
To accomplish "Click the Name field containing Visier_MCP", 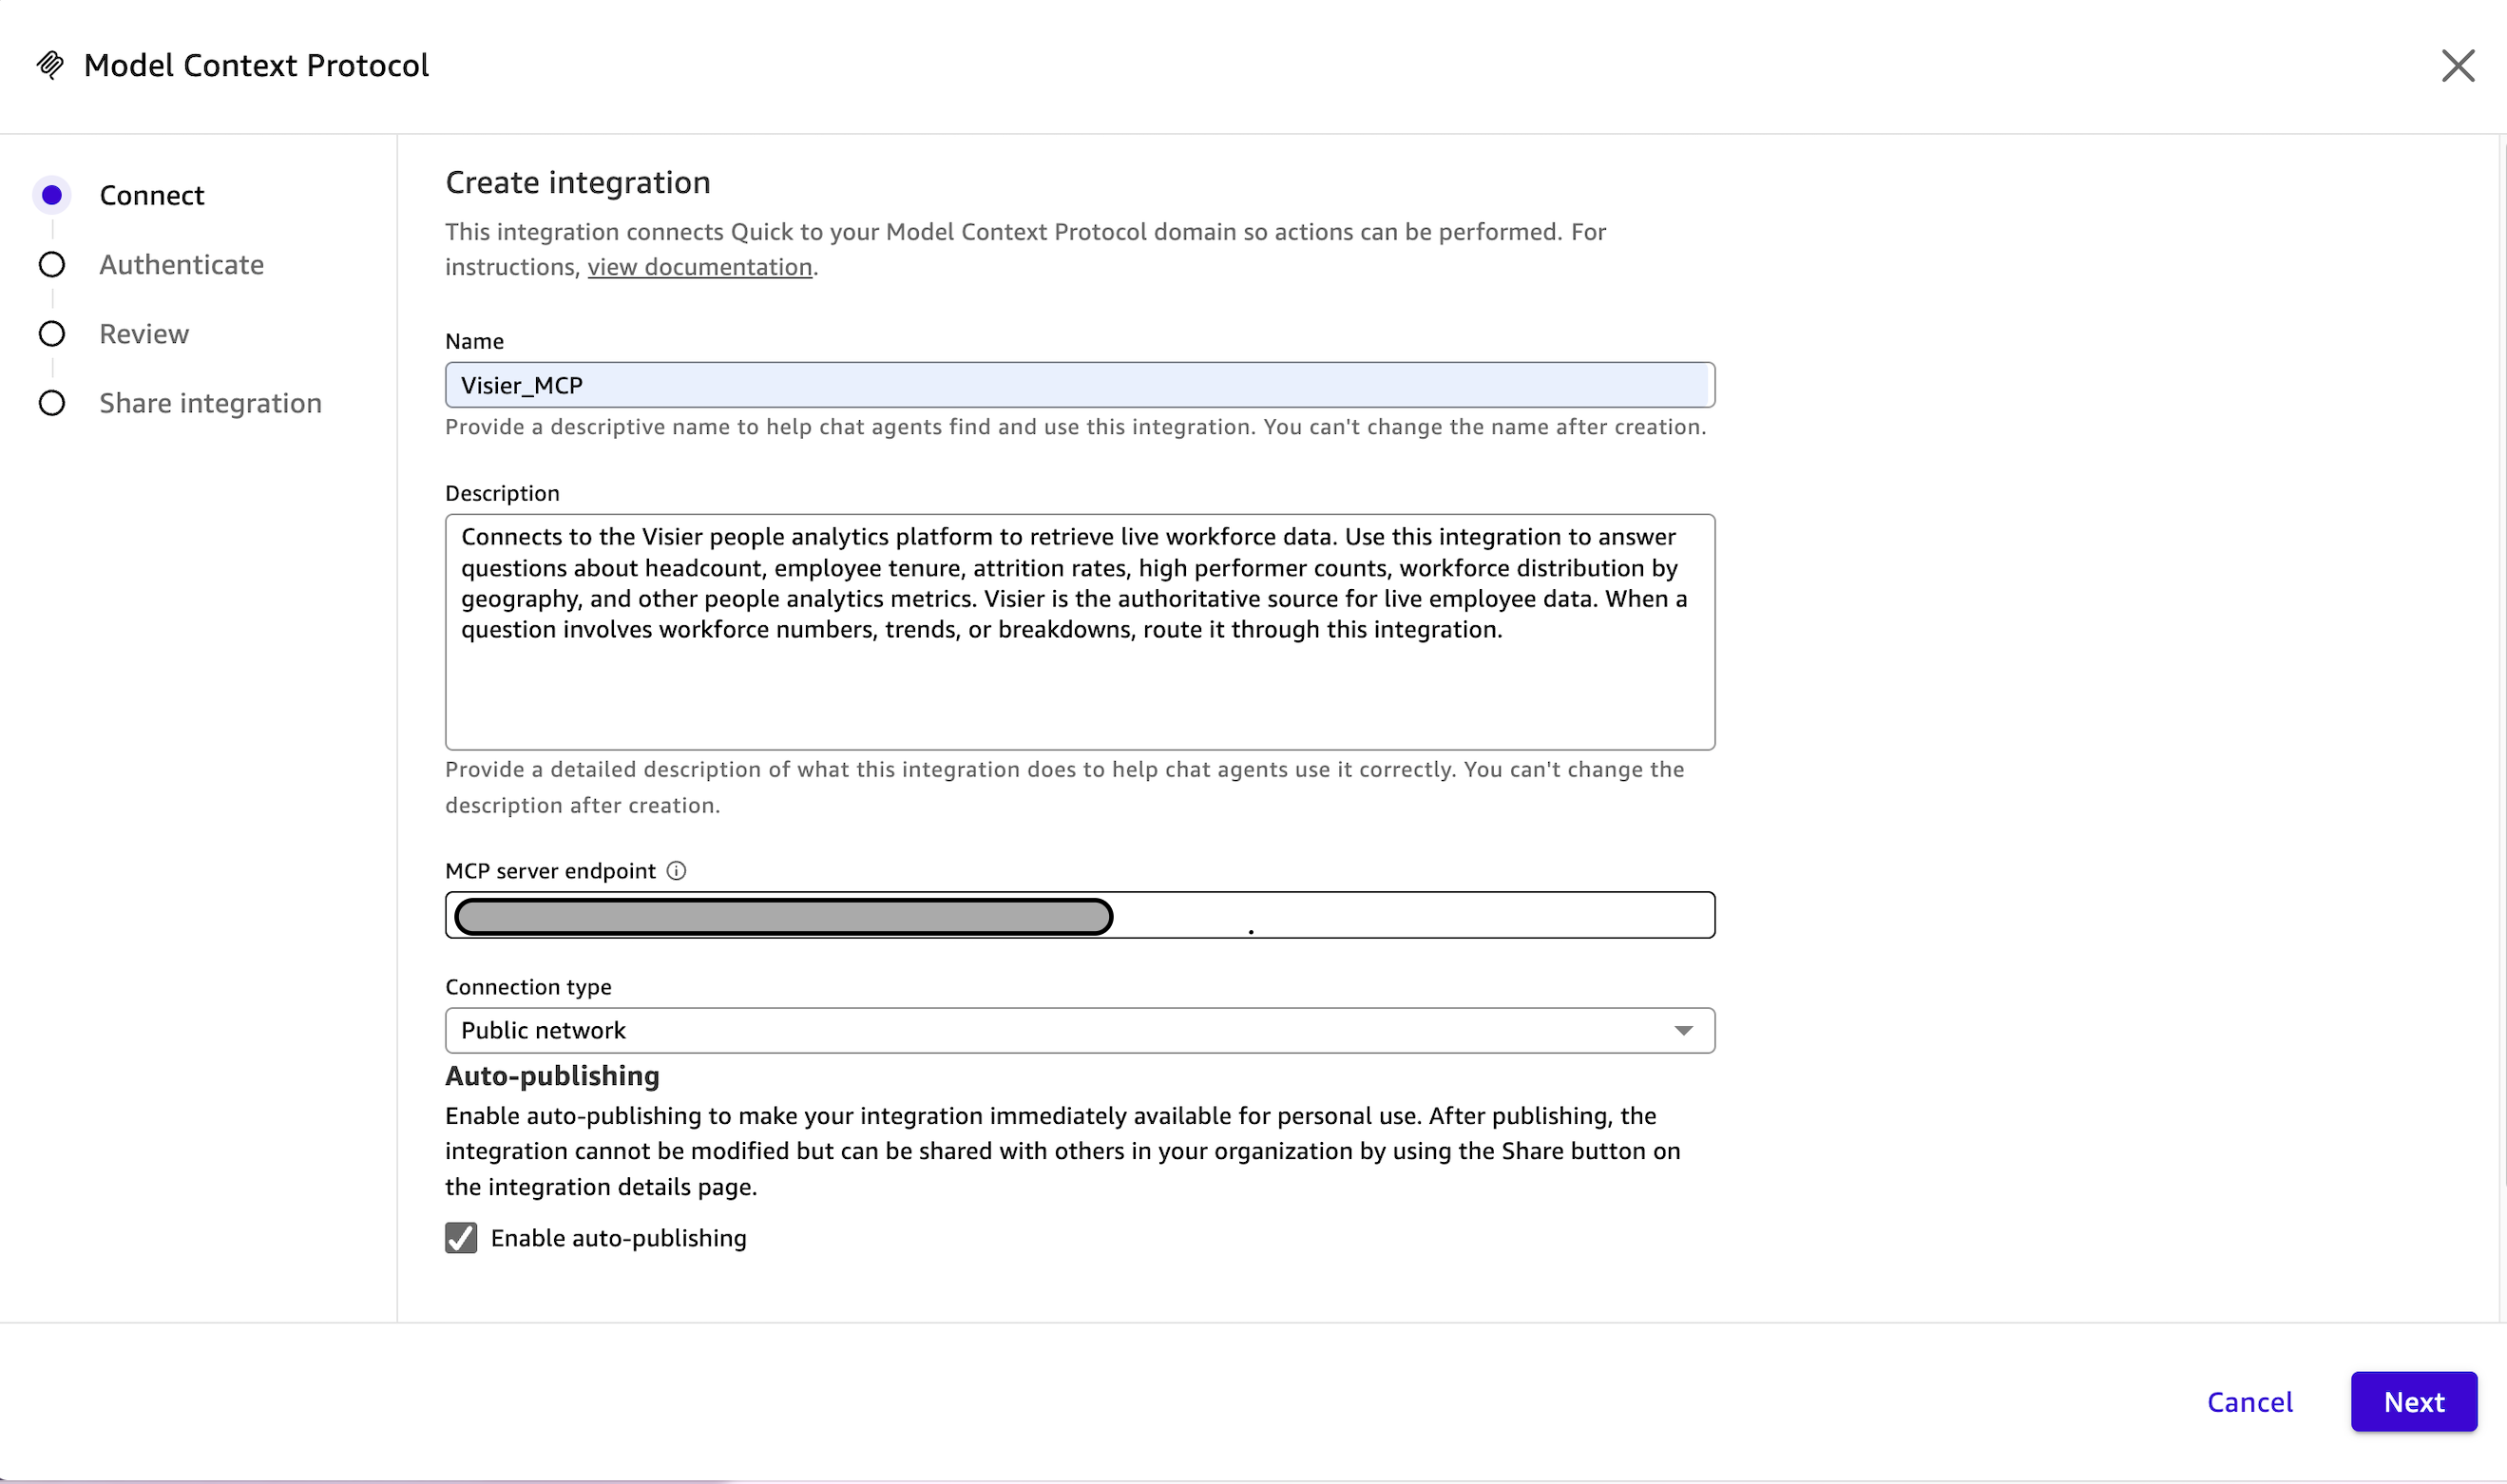I will point(1079,384).
